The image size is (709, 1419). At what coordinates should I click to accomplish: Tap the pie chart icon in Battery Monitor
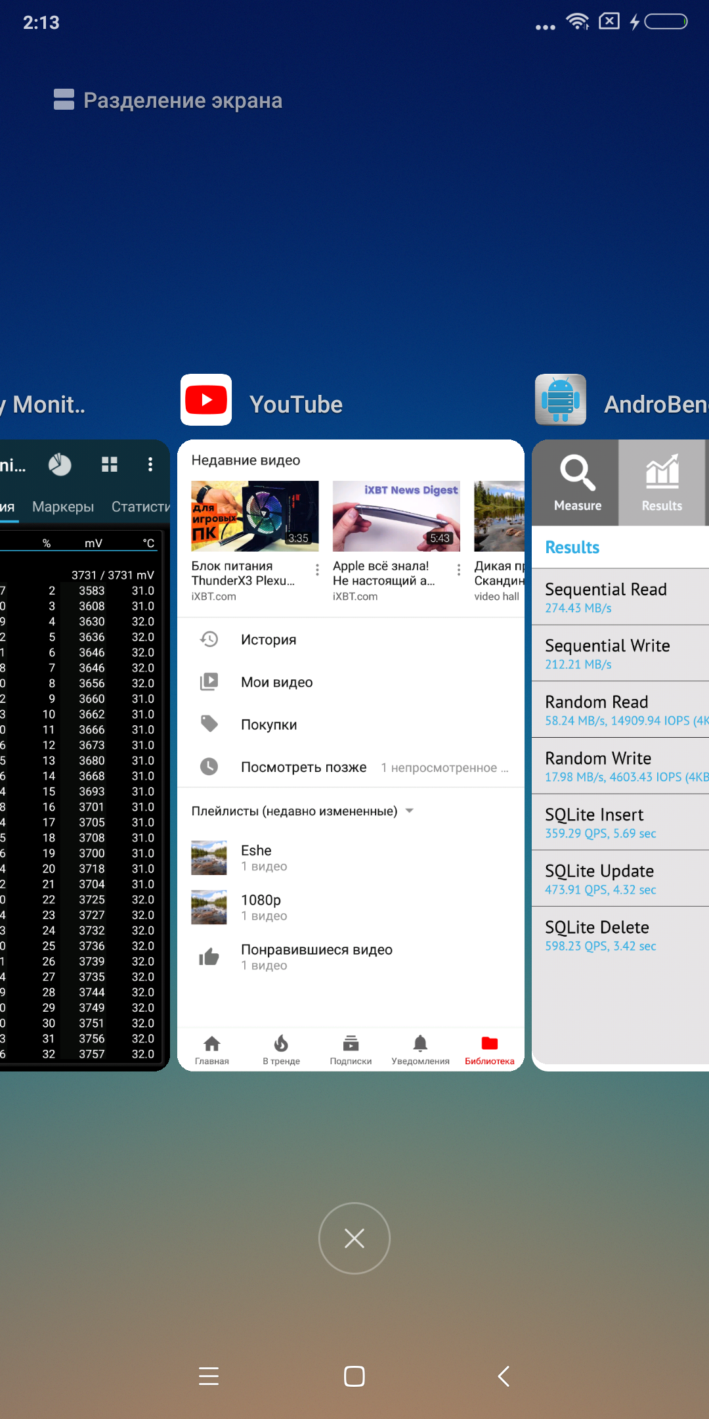pyautogui.click(x=60, y=464)
